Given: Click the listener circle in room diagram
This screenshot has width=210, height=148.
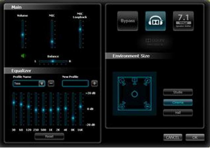Looking at the screenshot, I should pos(135,94).
